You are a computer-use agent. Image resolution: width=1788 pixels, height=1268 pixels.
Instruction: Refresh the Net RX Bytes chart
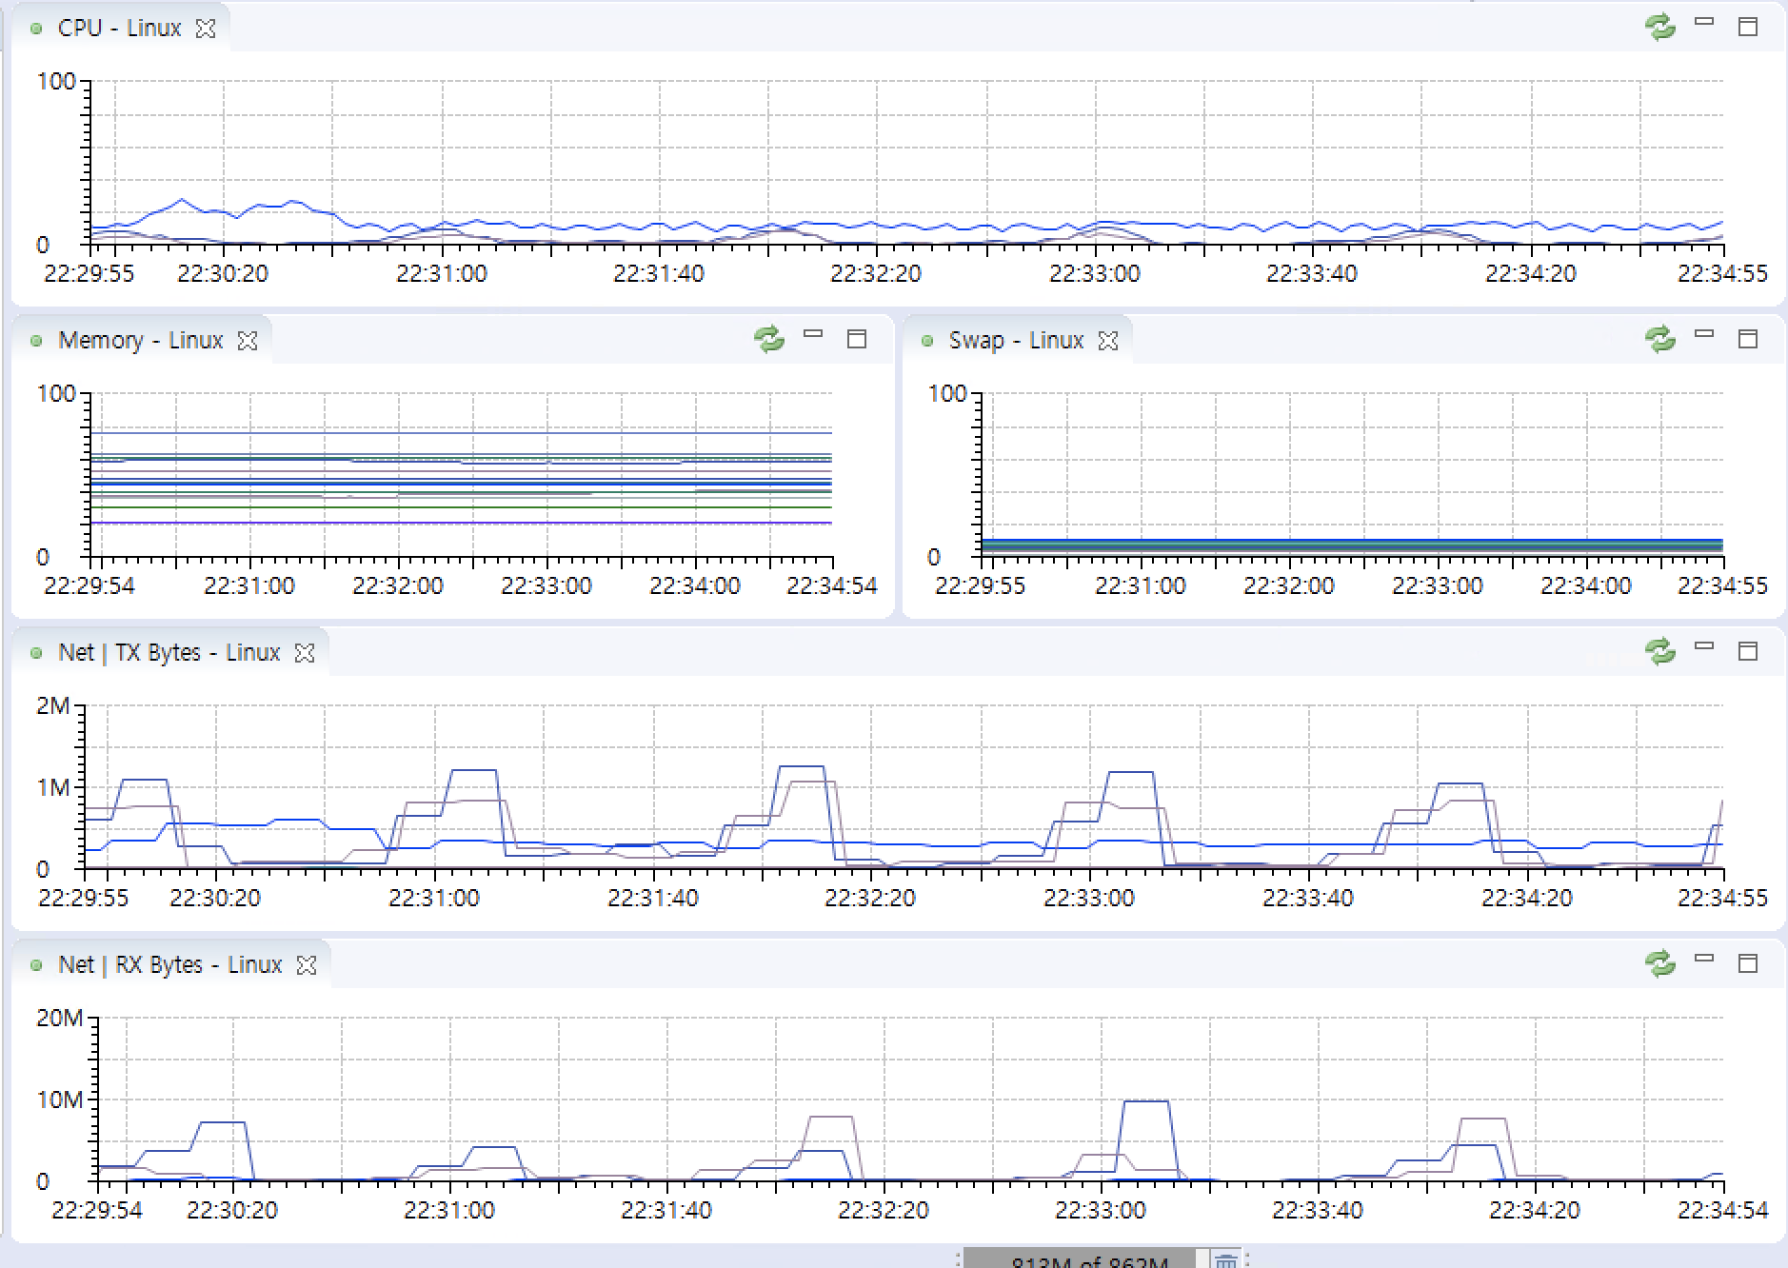[1660, 963]
